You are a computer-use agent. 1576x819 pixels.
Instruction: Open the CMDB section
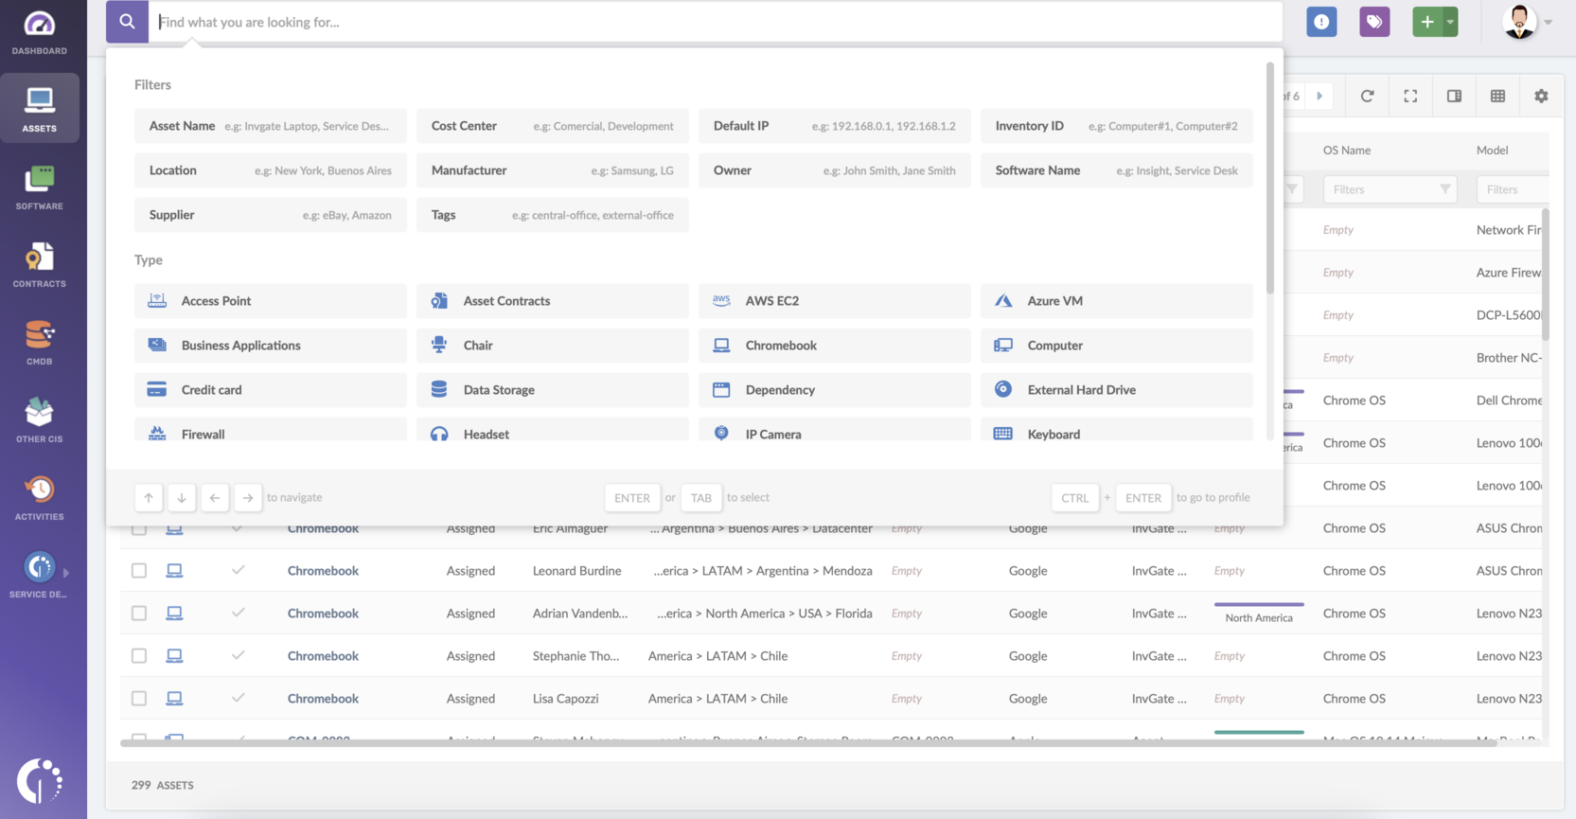point(39,343)
